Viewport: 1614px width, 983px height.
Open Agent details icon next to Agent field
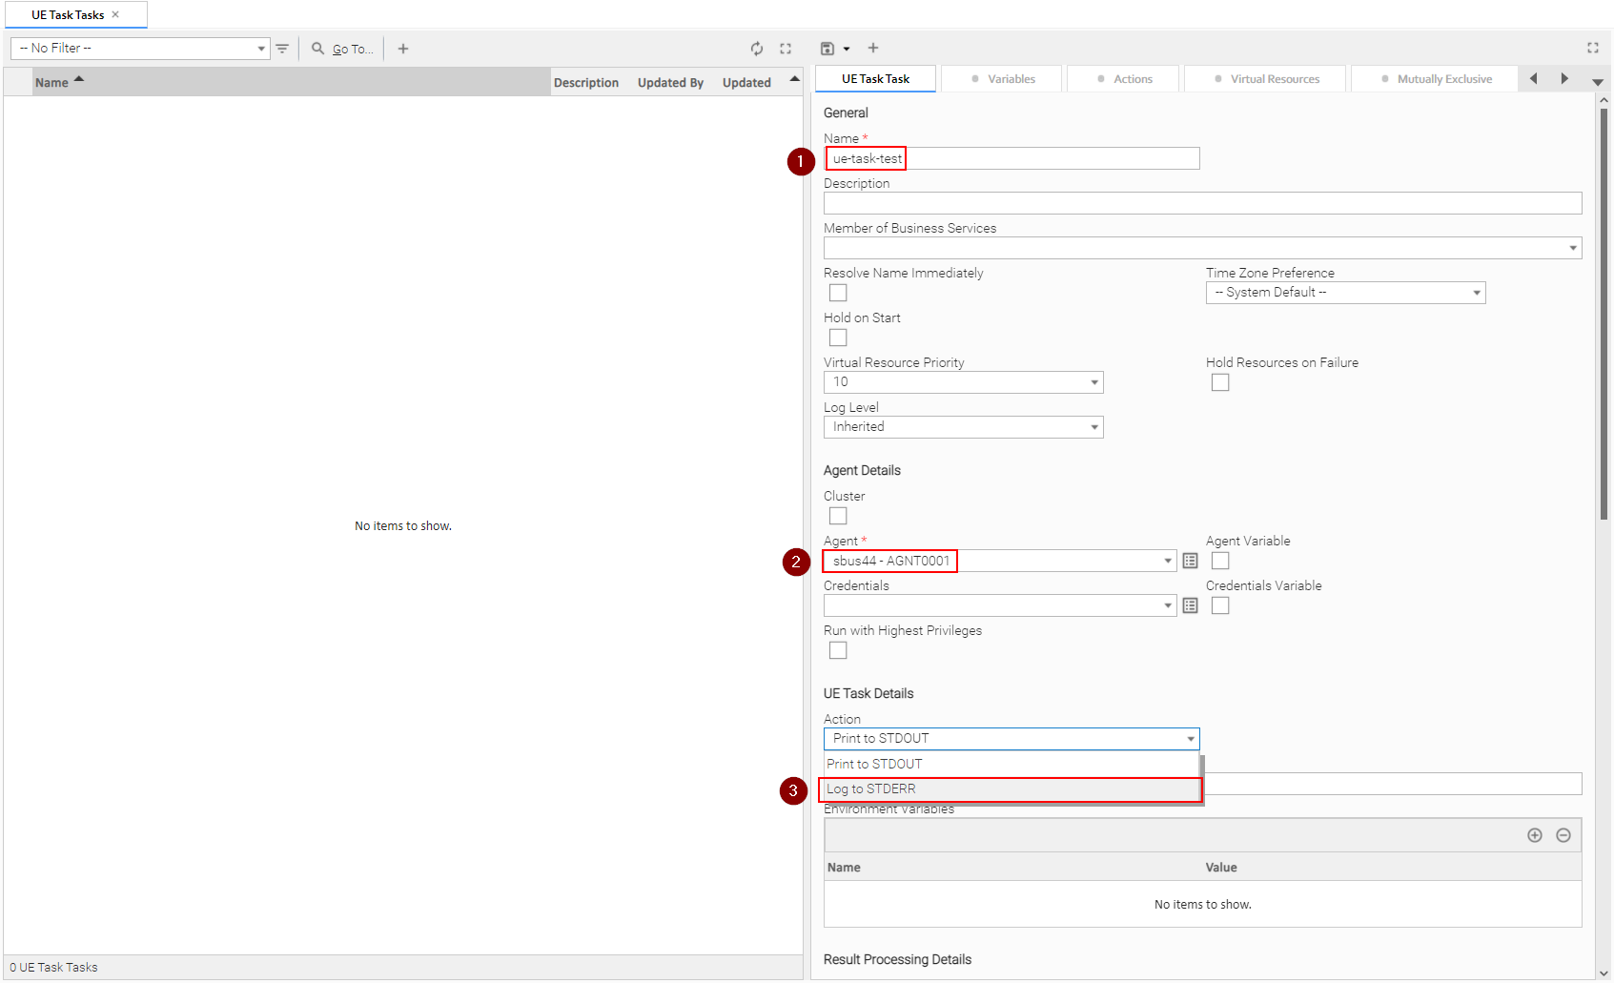coord(1190,562)
